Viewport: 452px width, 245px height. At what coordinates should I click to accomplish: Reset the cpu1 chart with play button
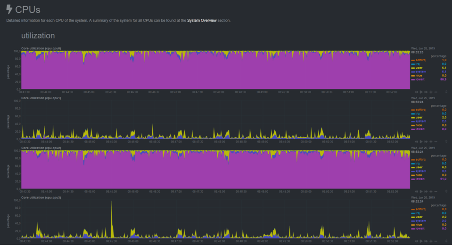click(x=421, y=142)
